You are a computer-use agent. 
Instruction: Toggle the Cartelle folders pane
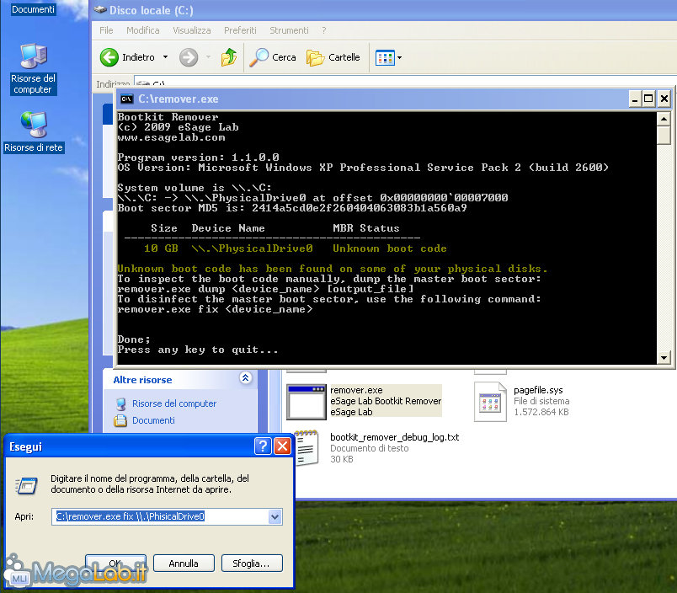click(x=333, y=57)
